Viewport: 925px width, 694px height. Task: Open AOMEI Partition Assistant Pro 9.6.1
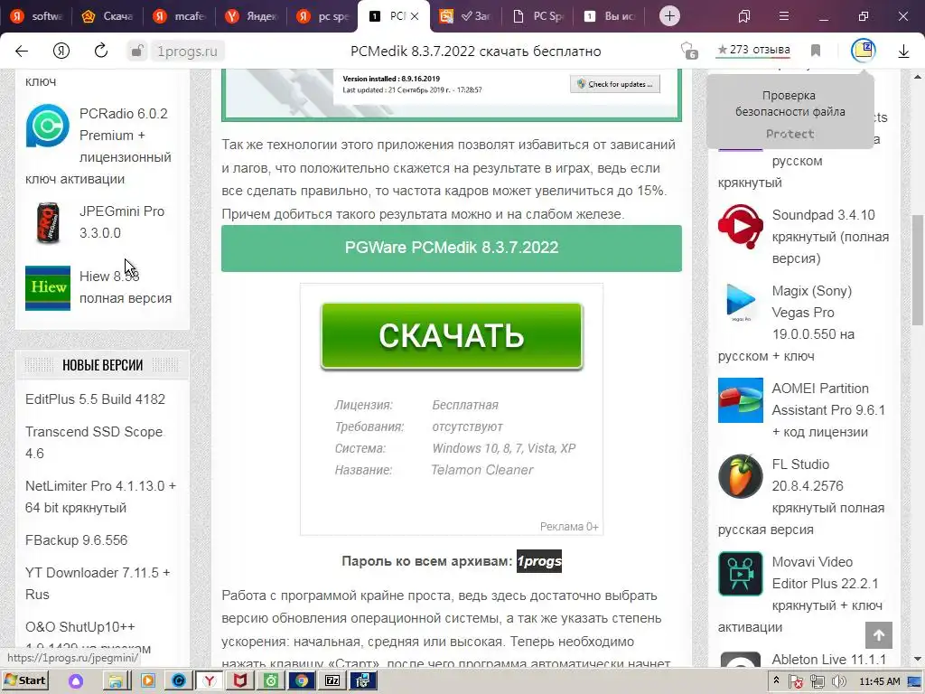point(828,410)
